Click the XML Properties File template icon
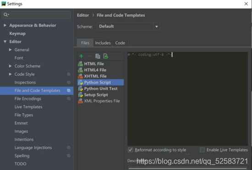This screenshot has width=252, height=170. (x=80, y=101)
